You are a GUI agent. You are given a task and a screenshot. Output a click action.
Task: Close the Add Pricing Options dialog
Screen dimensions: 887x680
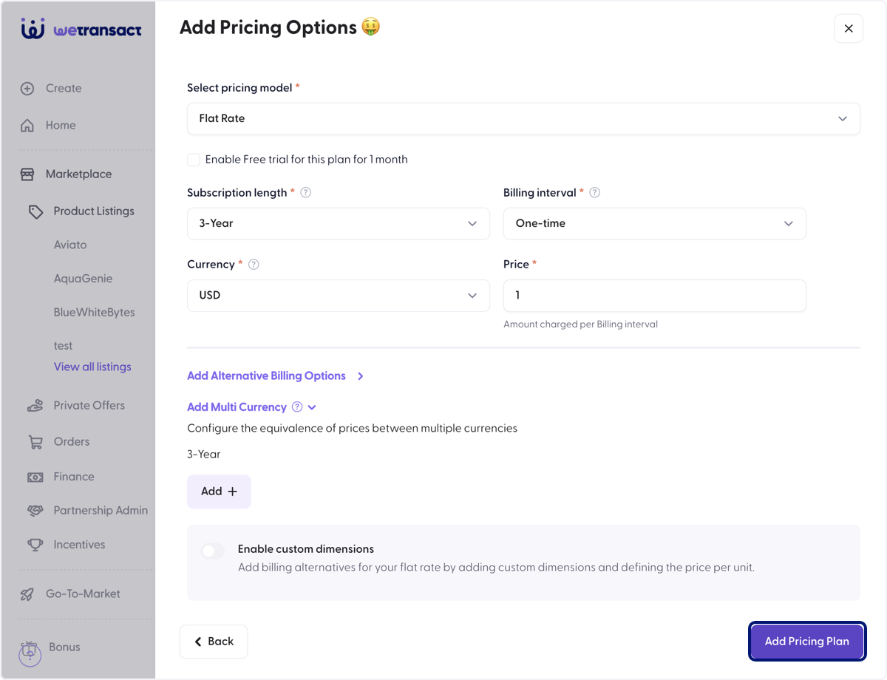[849, 29]
